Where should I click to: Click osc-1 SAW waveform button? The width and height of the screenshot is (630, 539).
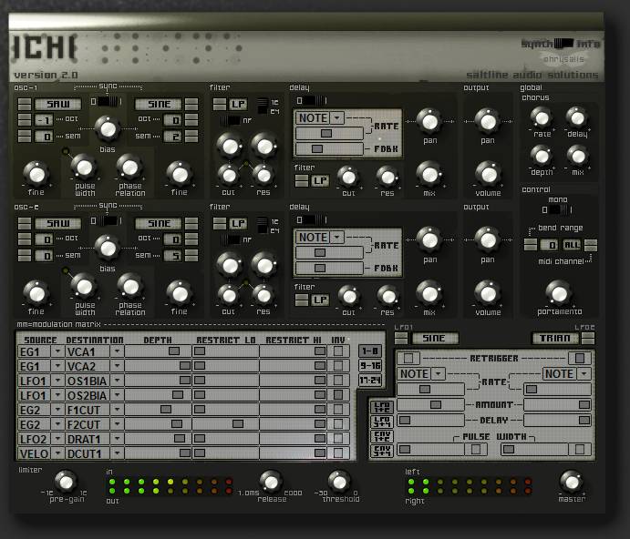[x=58, y=104]
